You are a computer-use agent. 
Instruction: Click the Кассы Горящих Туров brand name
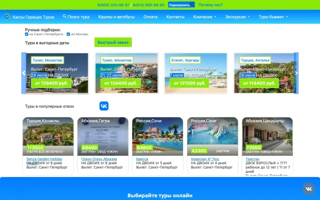coord(33,17)
